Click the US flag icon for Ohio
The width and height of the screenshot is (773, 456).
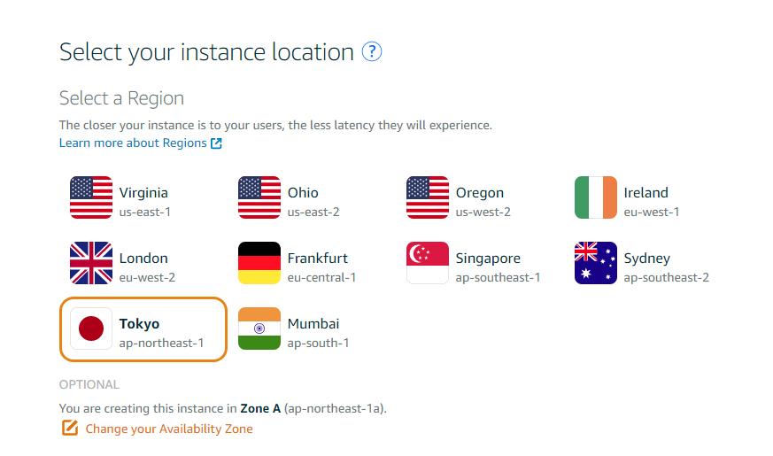pyautogui.click(x=259, y=197)
